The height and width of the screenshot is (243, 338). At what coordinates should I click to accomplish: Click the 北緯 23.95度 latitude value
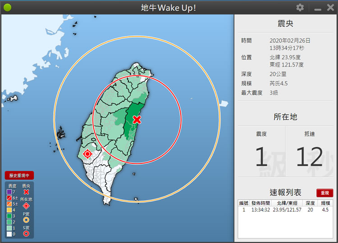[x=285, y=57]
